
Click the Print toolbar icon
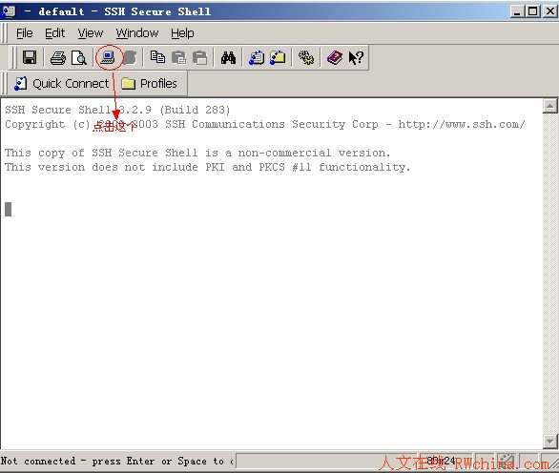[x=58, y=57]
